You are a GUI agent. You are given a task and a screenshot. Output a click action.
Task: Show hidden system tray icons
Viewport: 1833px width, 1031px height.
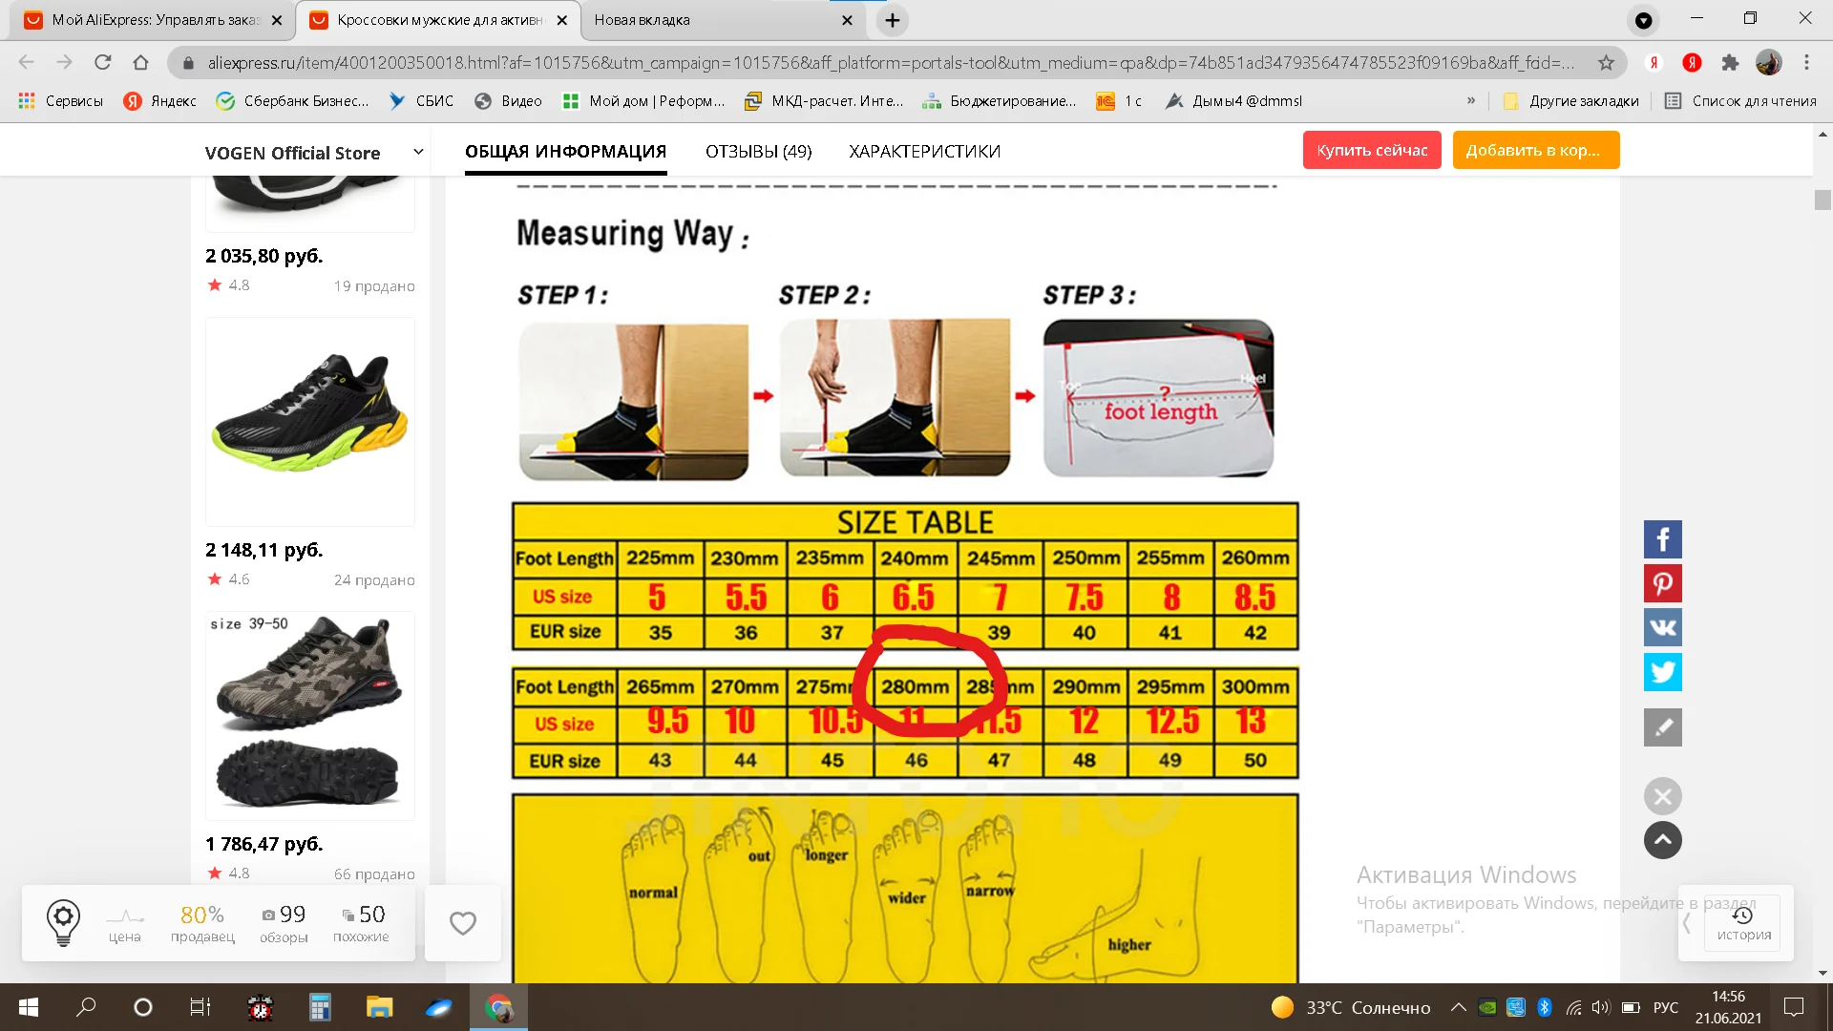[x=1458, y=1007]
